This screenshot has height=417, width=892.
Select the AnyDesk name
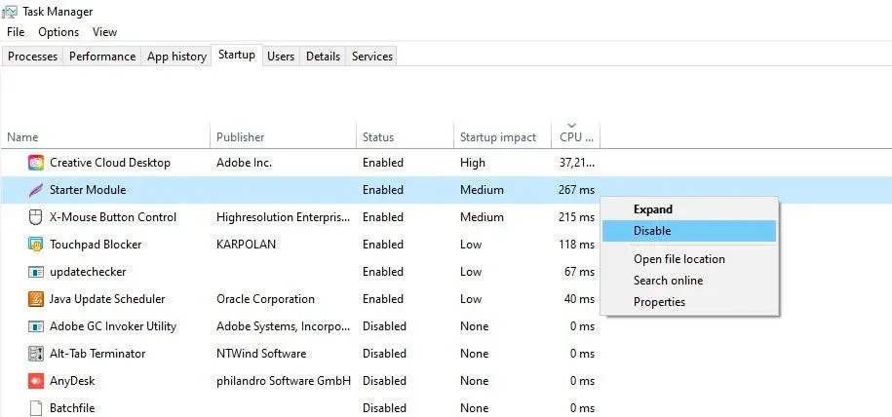click(x=72, y=381)
